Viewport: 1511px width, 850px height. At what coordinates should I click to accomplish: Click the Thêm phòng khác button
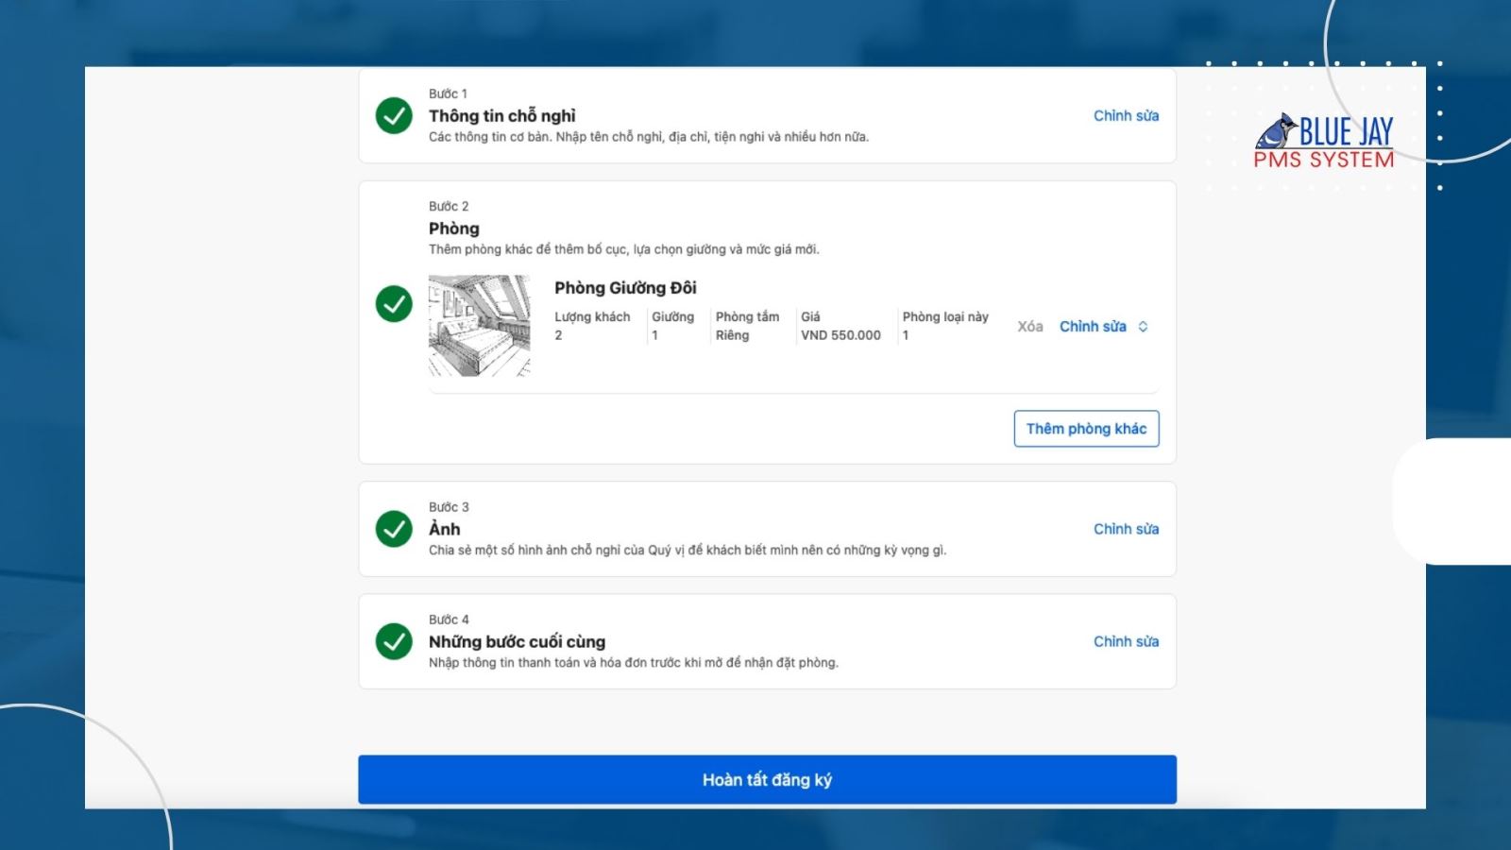1086,429
